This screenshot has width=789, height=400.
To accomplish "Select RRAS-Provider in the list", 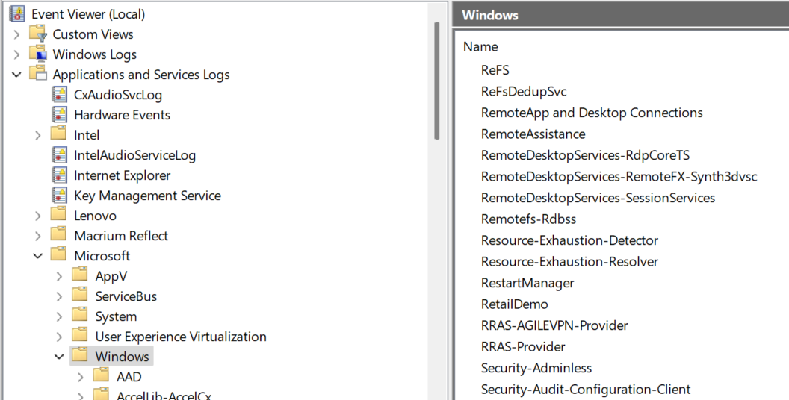I will pos(523,347).
